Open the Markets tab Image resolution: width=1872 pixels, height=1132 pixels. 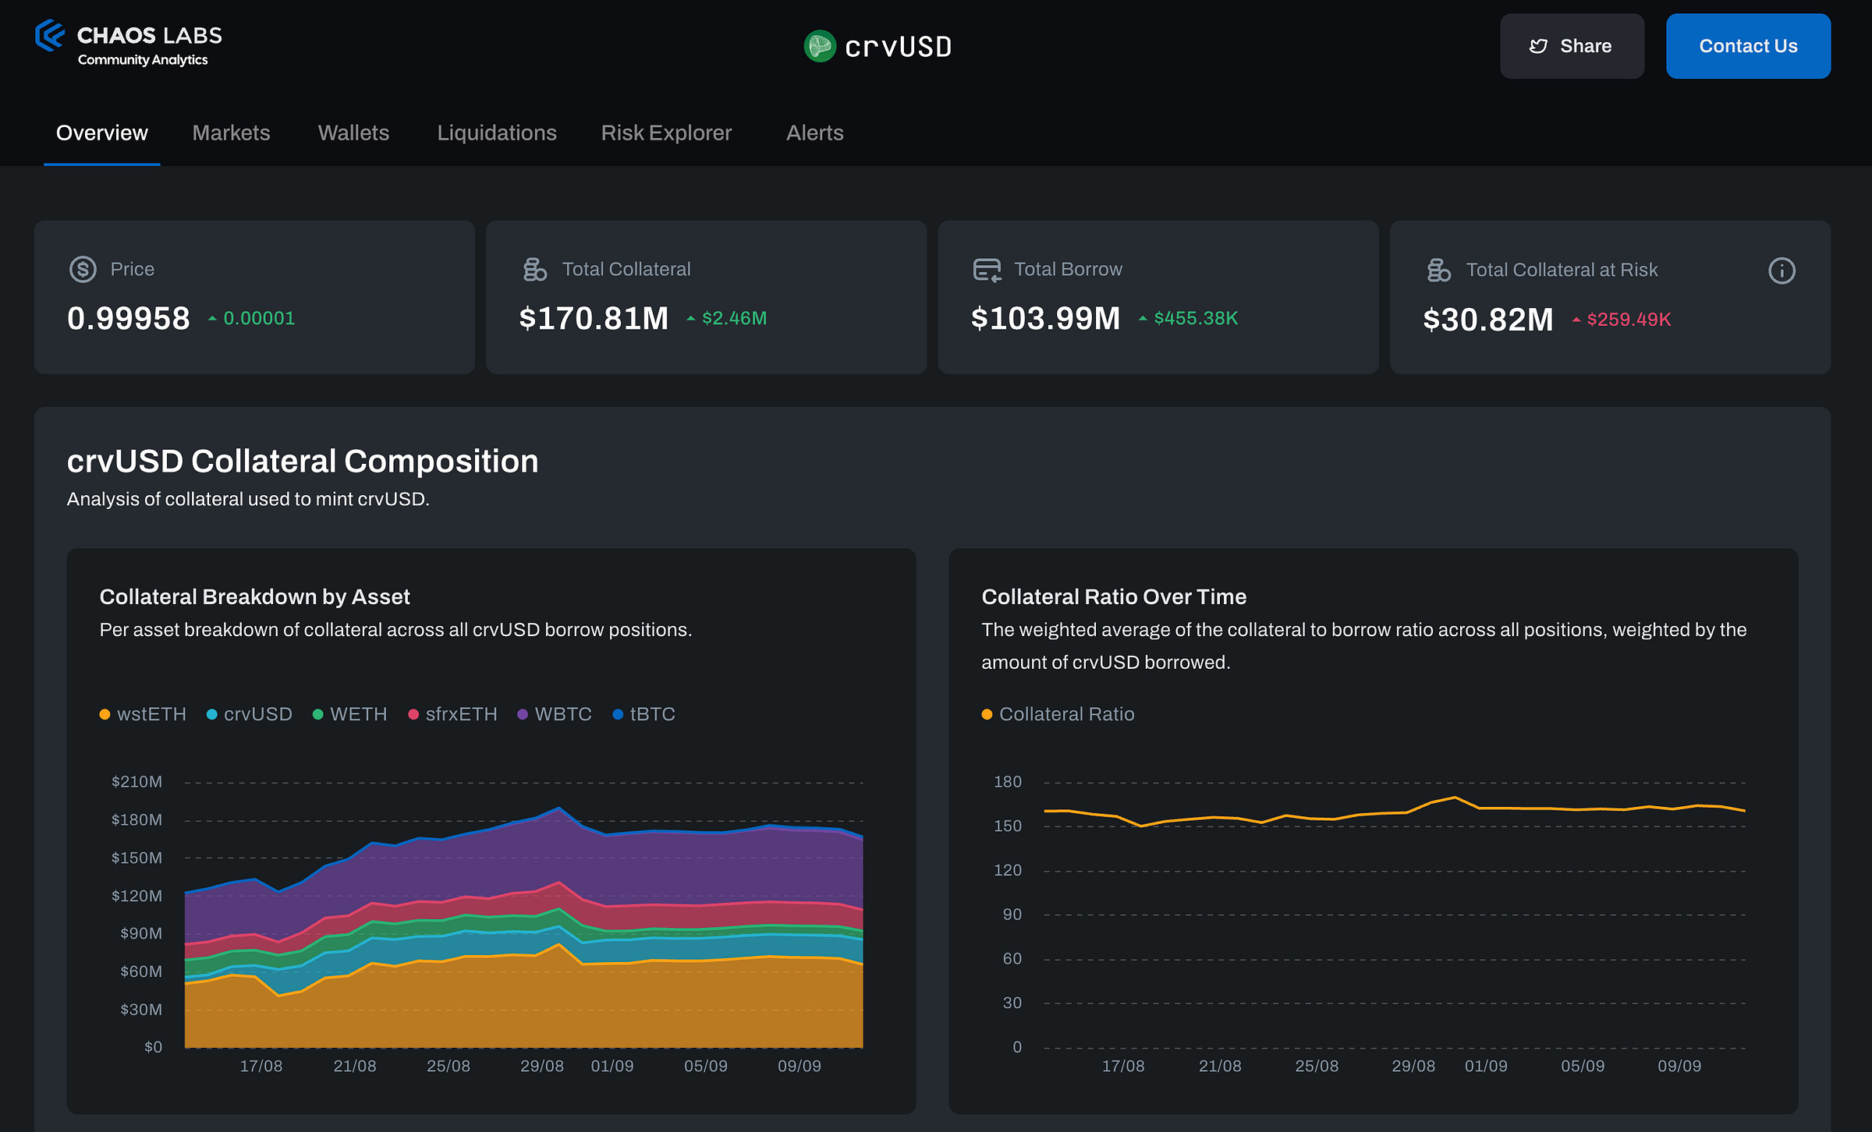click(231, 133)
